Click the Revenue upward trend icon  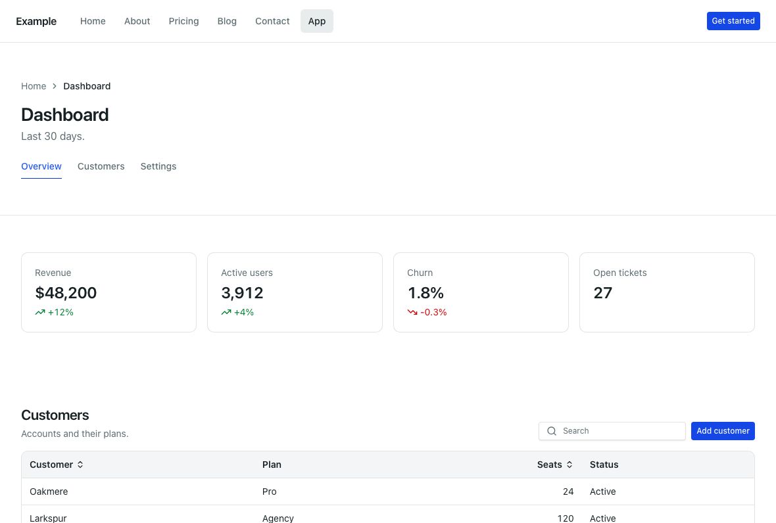coord(40,312)
